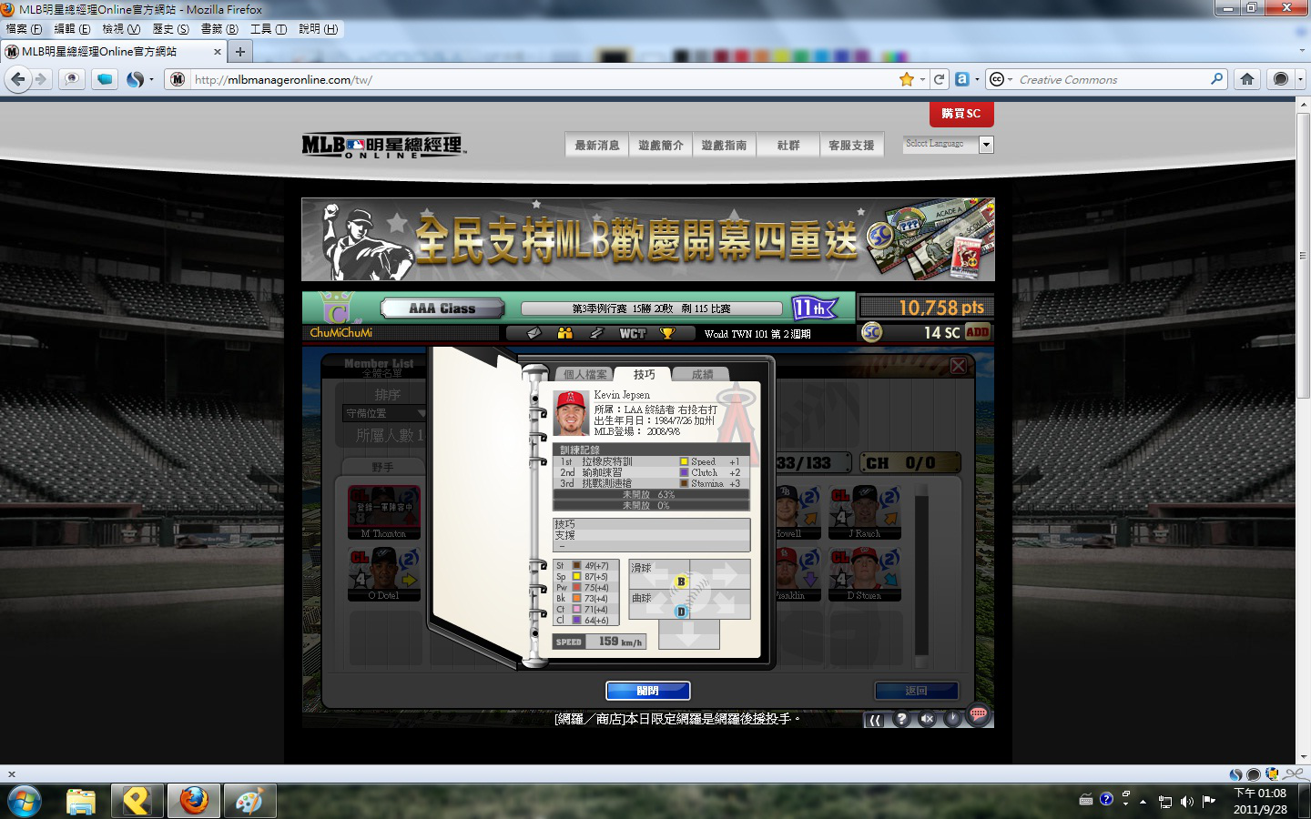The height and width of the screenshot is (819, 1311).
Task: Expand the Select Language dropdown
Action: 986,145
